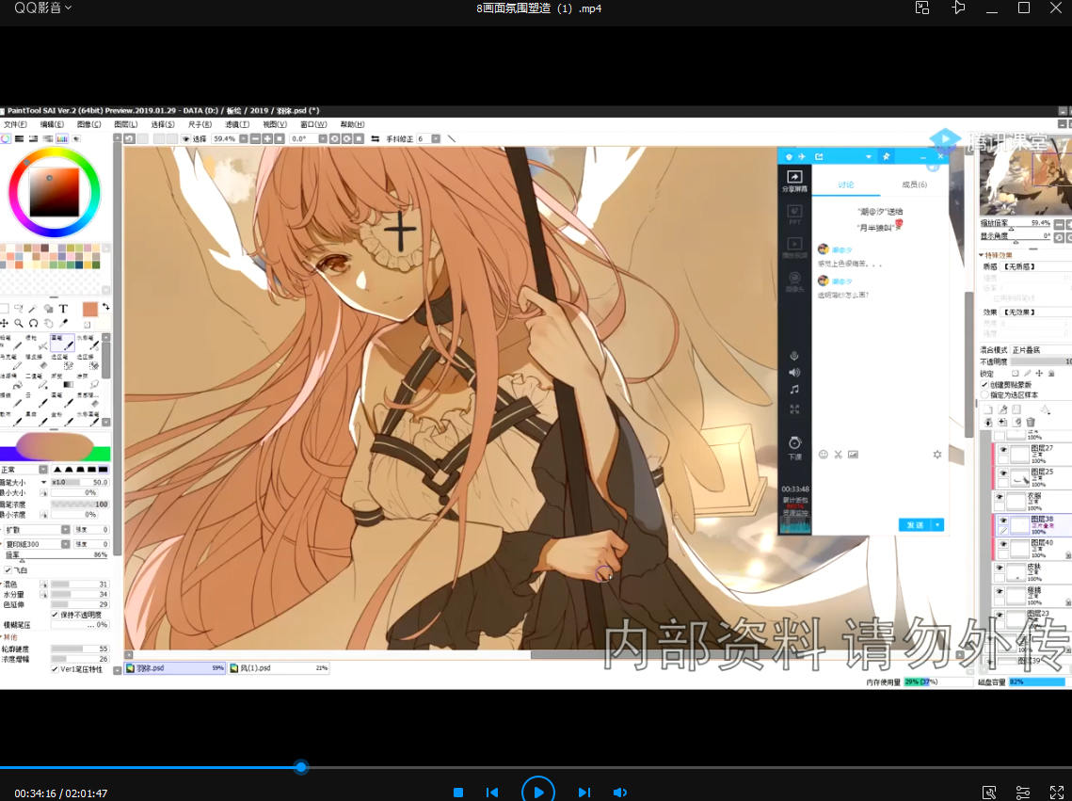Toggle the 保持不透明度 checkbox
The height and width of the screenshot is (801, 1072).
[55, 614]
